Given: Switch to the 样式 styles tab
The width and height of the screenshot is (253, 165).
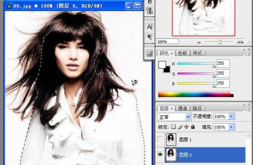Looking at the screenshot, I should (x=197, y=53).
